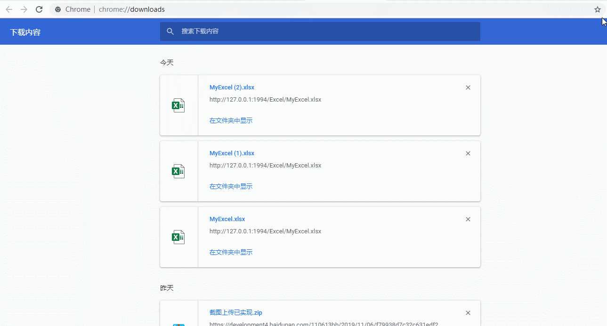607x326 pixels.
Task: Open the 截图上传已实现.zip file link
Action: coord(236,312)
